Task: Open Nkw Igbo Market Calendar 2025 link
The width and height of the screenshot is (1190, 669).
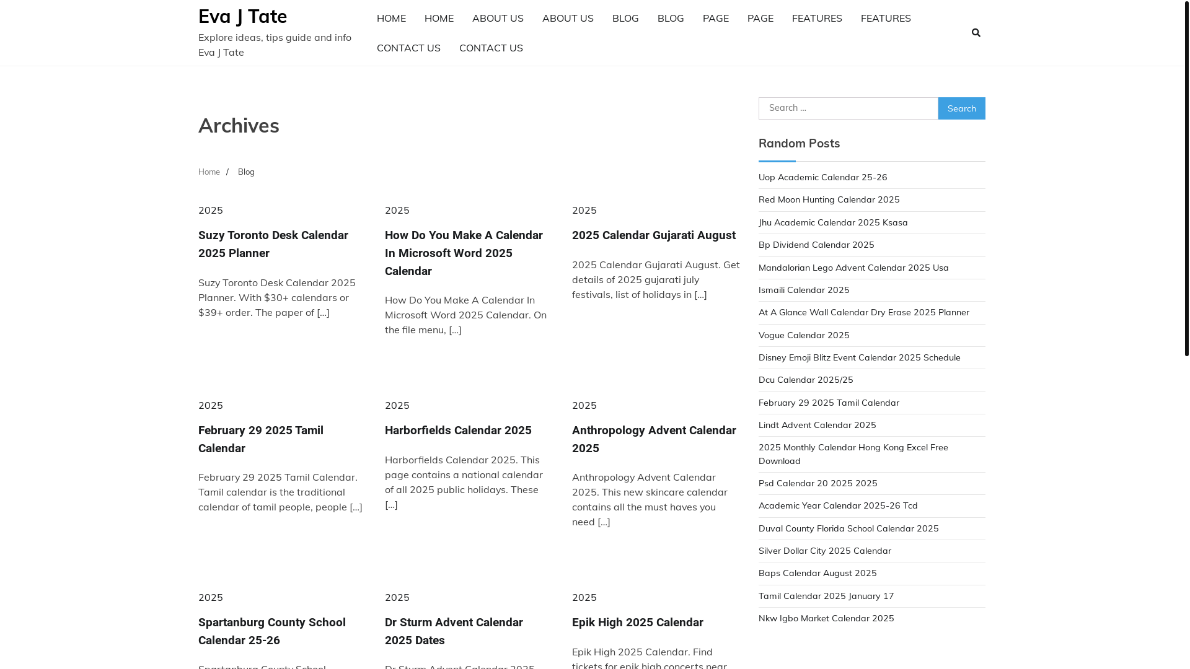Action: (x=826, y=618)
